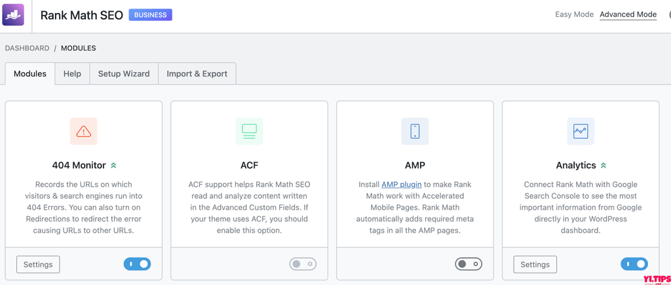Click 404 Monitor description beginning 'Records the URLs'

coord(83,208)
